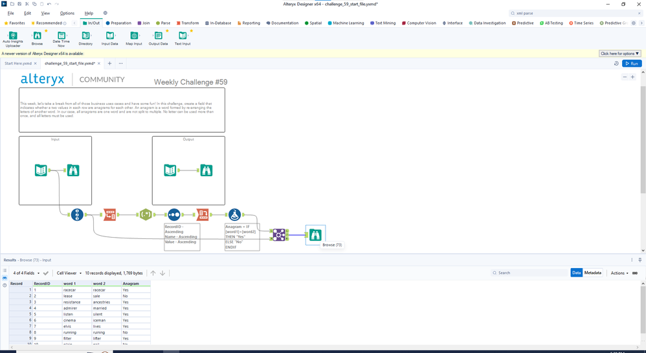
Task: Run the workflow
Action: (632, 63)
